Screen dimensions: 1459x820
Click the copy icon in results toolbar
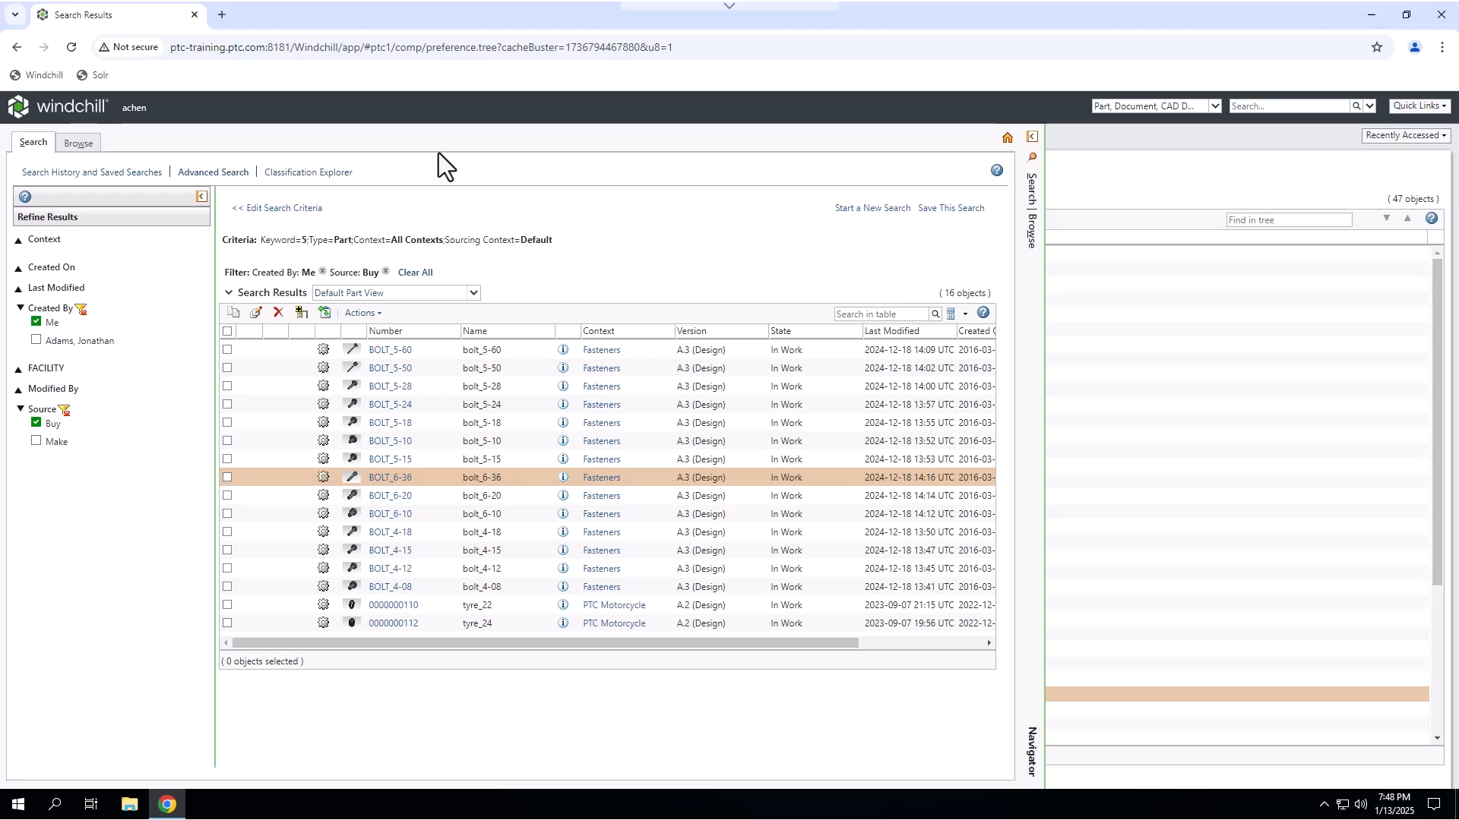point(233,313)
